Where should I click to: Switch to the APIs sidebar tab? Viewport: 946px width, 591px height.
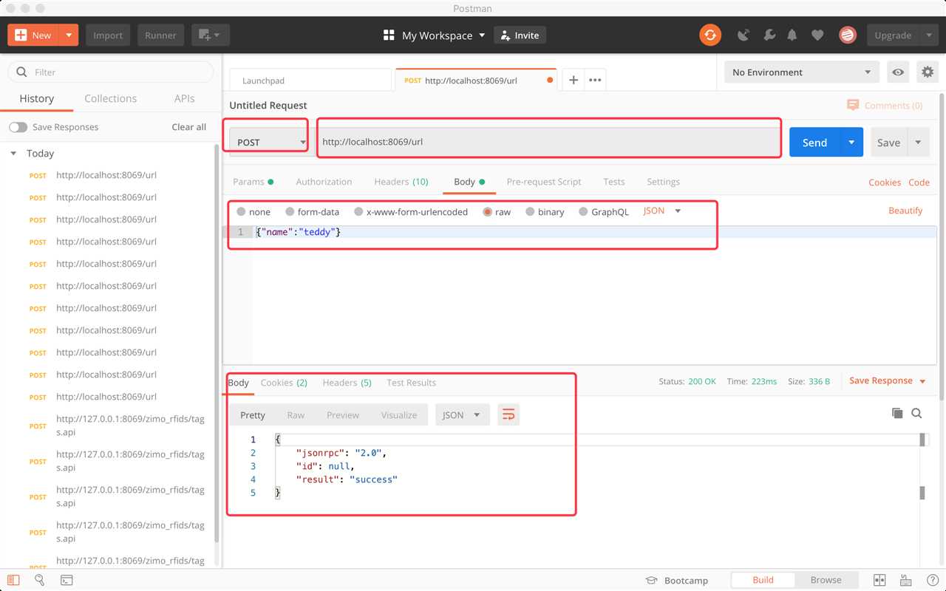[x=185, y=98]
